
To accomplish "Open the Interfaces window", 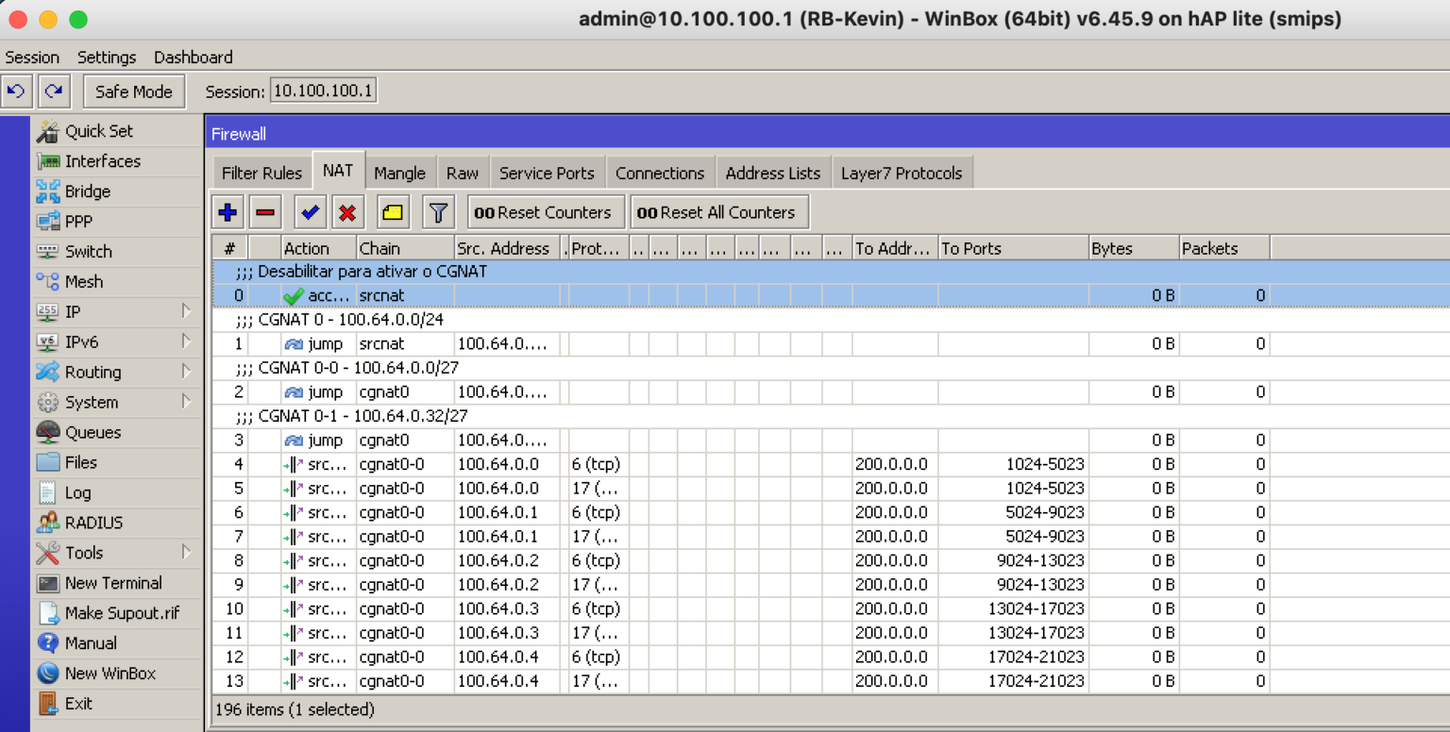I will click(100, 161).
